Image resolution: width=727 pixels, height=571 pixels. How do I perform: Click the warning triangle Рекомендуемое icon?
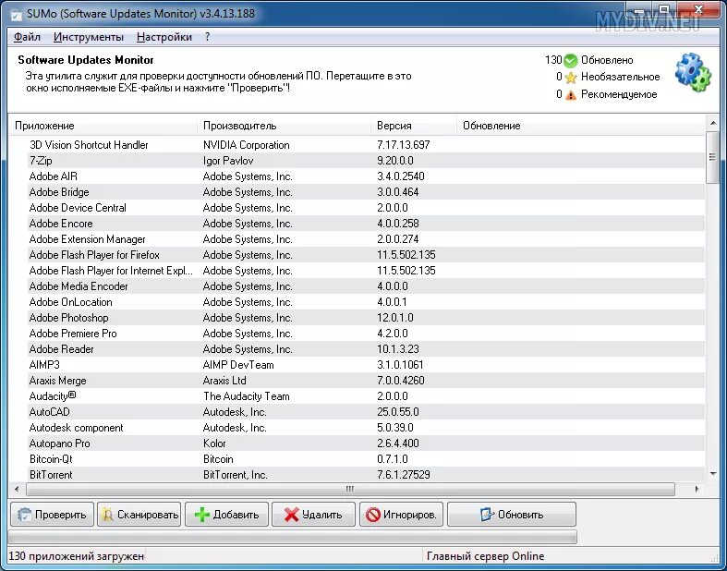[x=571, y=94]
